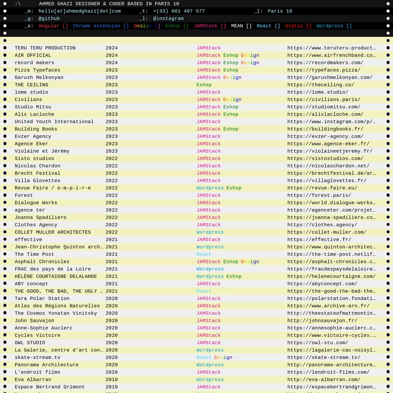Viewport: 393px width, 393px height.
Task: Toggle the Wordpress filter in header
Action: click(334, 26)
